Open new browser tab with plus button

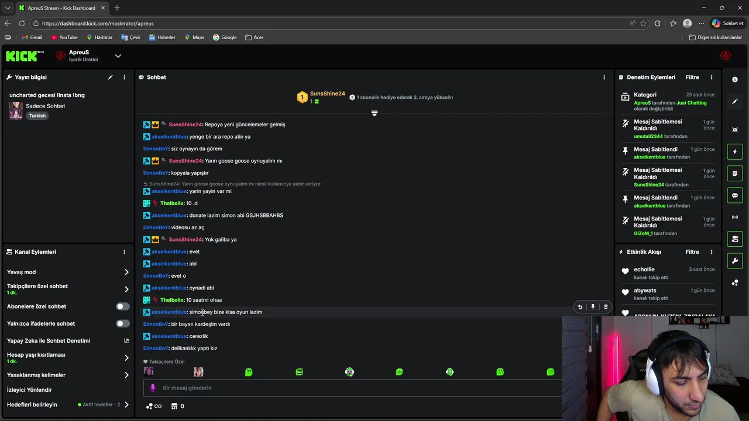(116, 8)
